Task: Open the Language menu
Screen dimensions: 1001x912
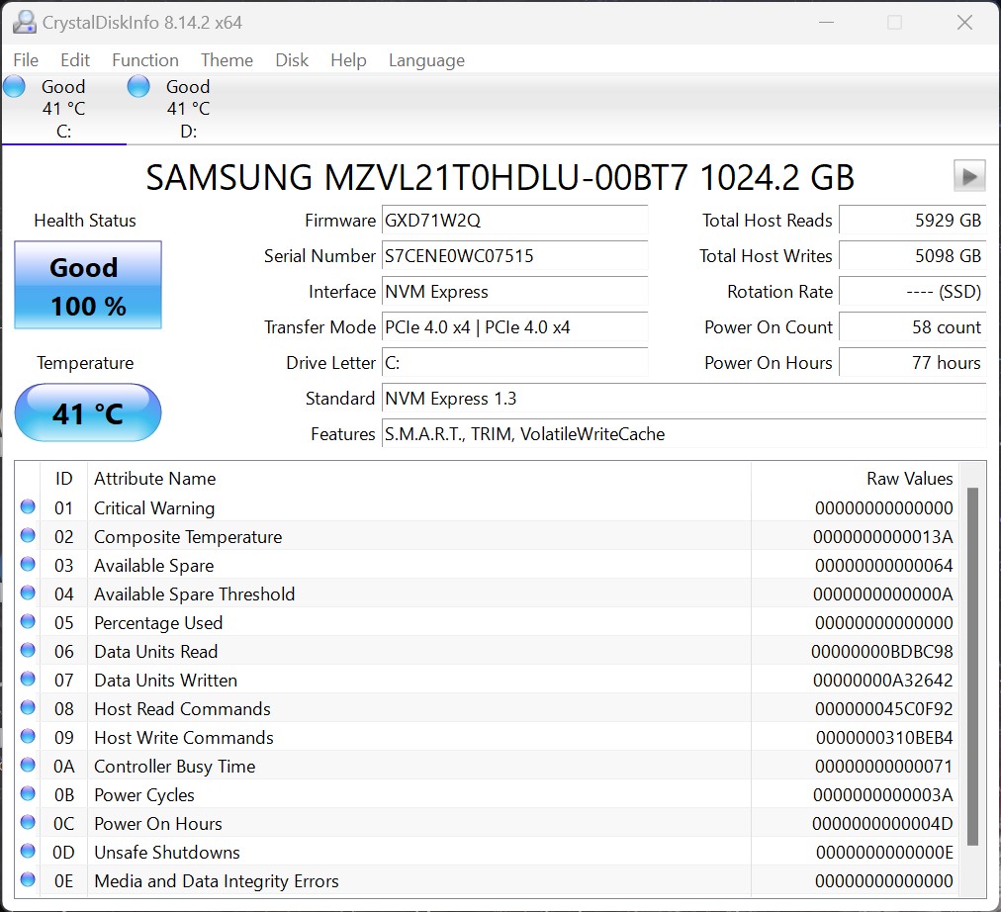Action: 426,60
